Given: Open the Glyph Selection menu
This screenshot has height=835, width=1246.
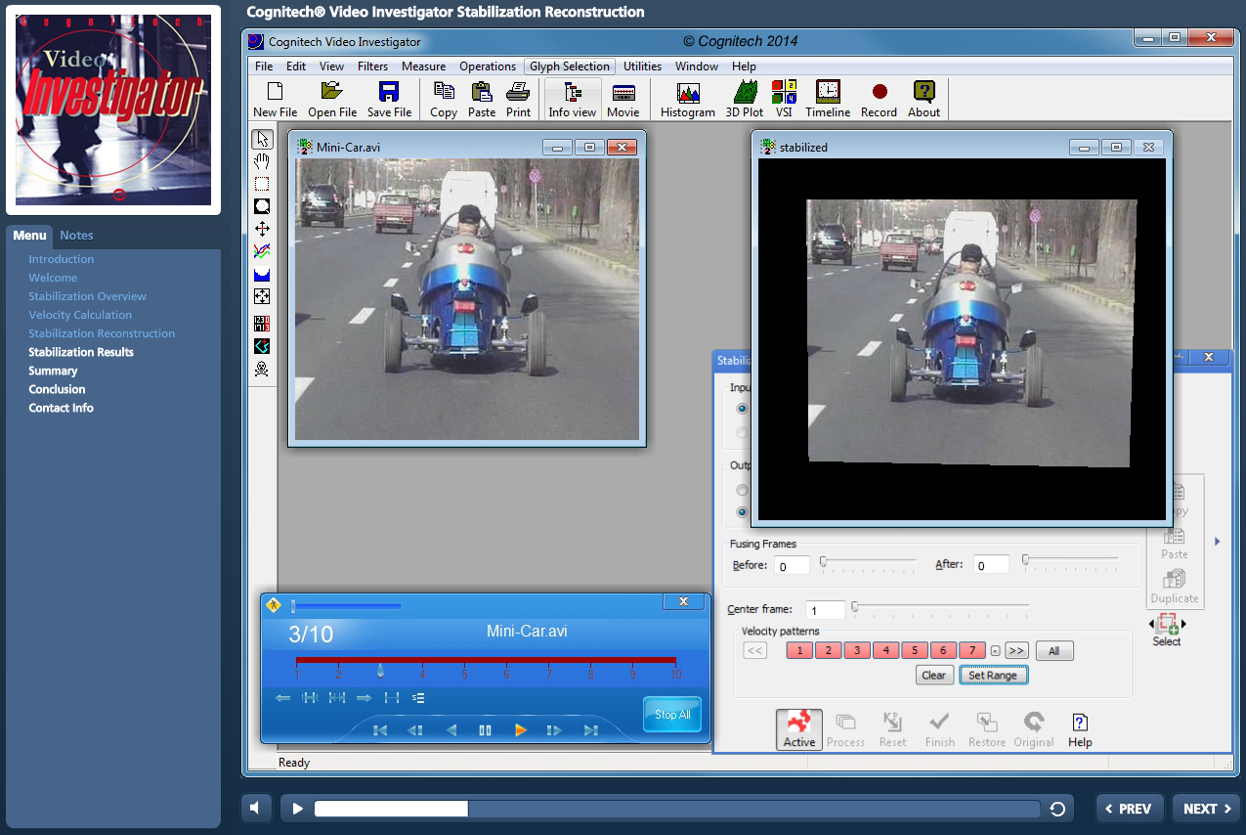Looking at the screenshot, I should coord(570,66).
